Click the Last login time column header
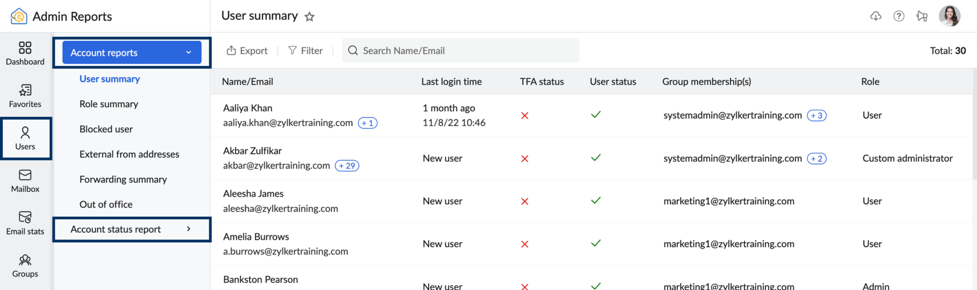977x290 pixels. click(x=451, y=81)
